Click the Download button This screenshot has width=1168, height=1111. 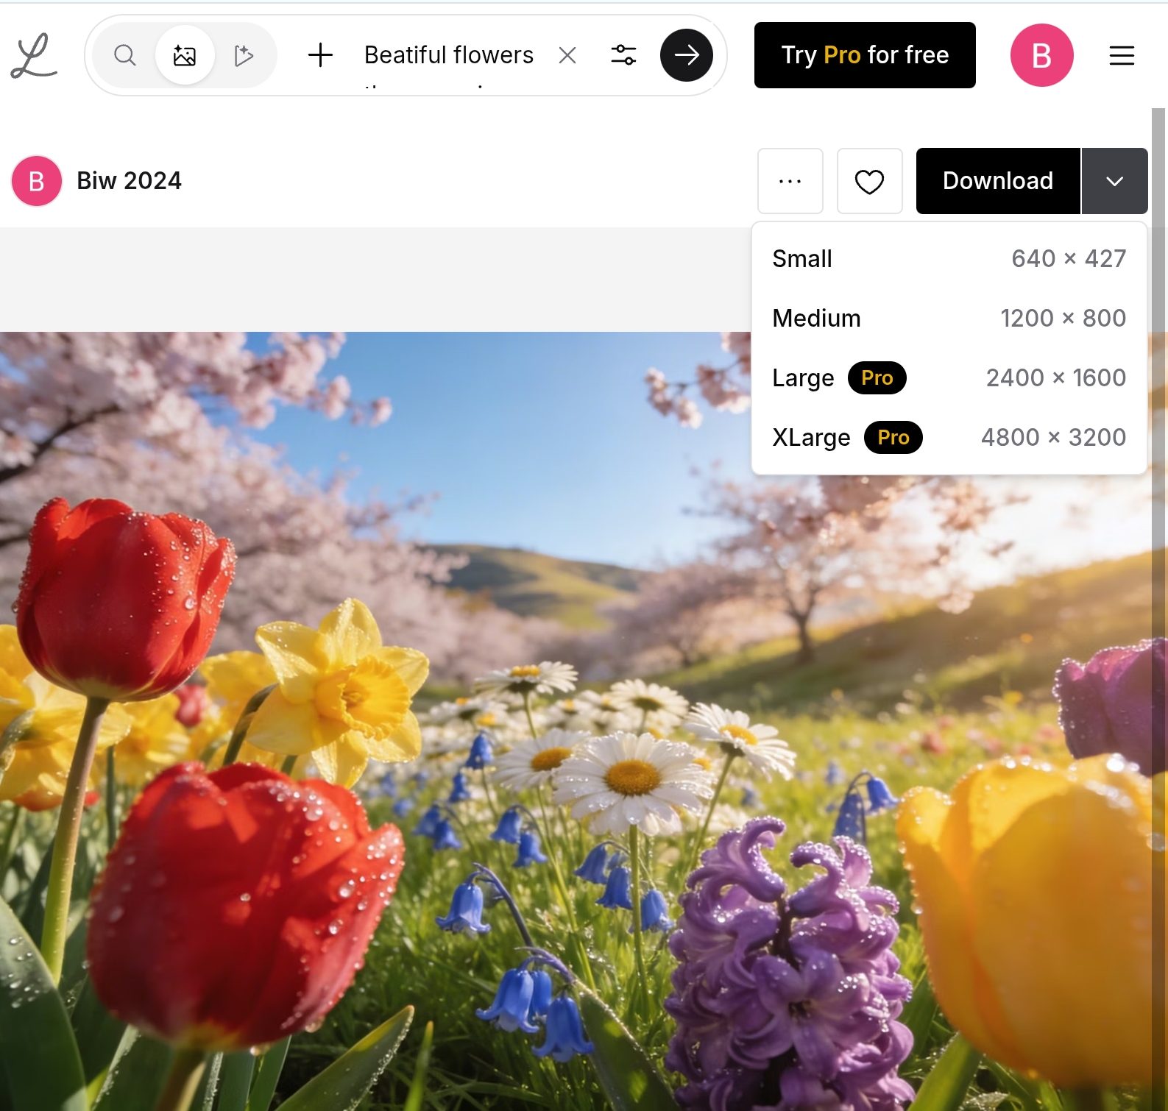tap(997, 181)
